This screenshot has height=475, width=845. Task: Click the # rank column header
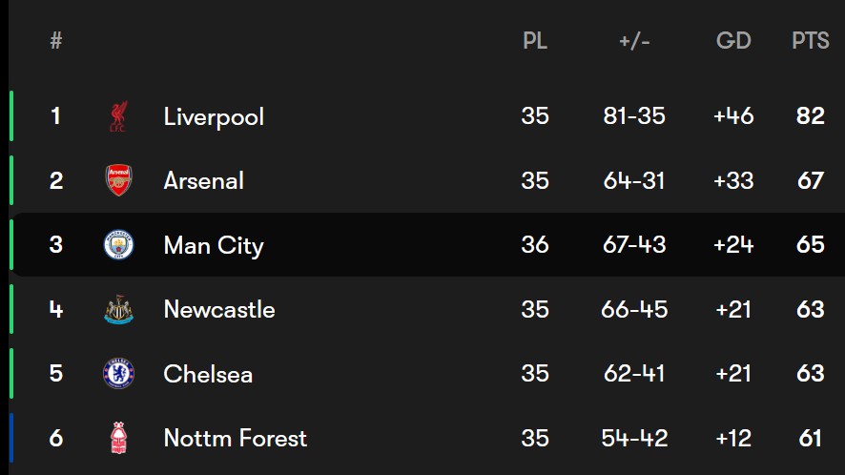[x=56, y=40]
